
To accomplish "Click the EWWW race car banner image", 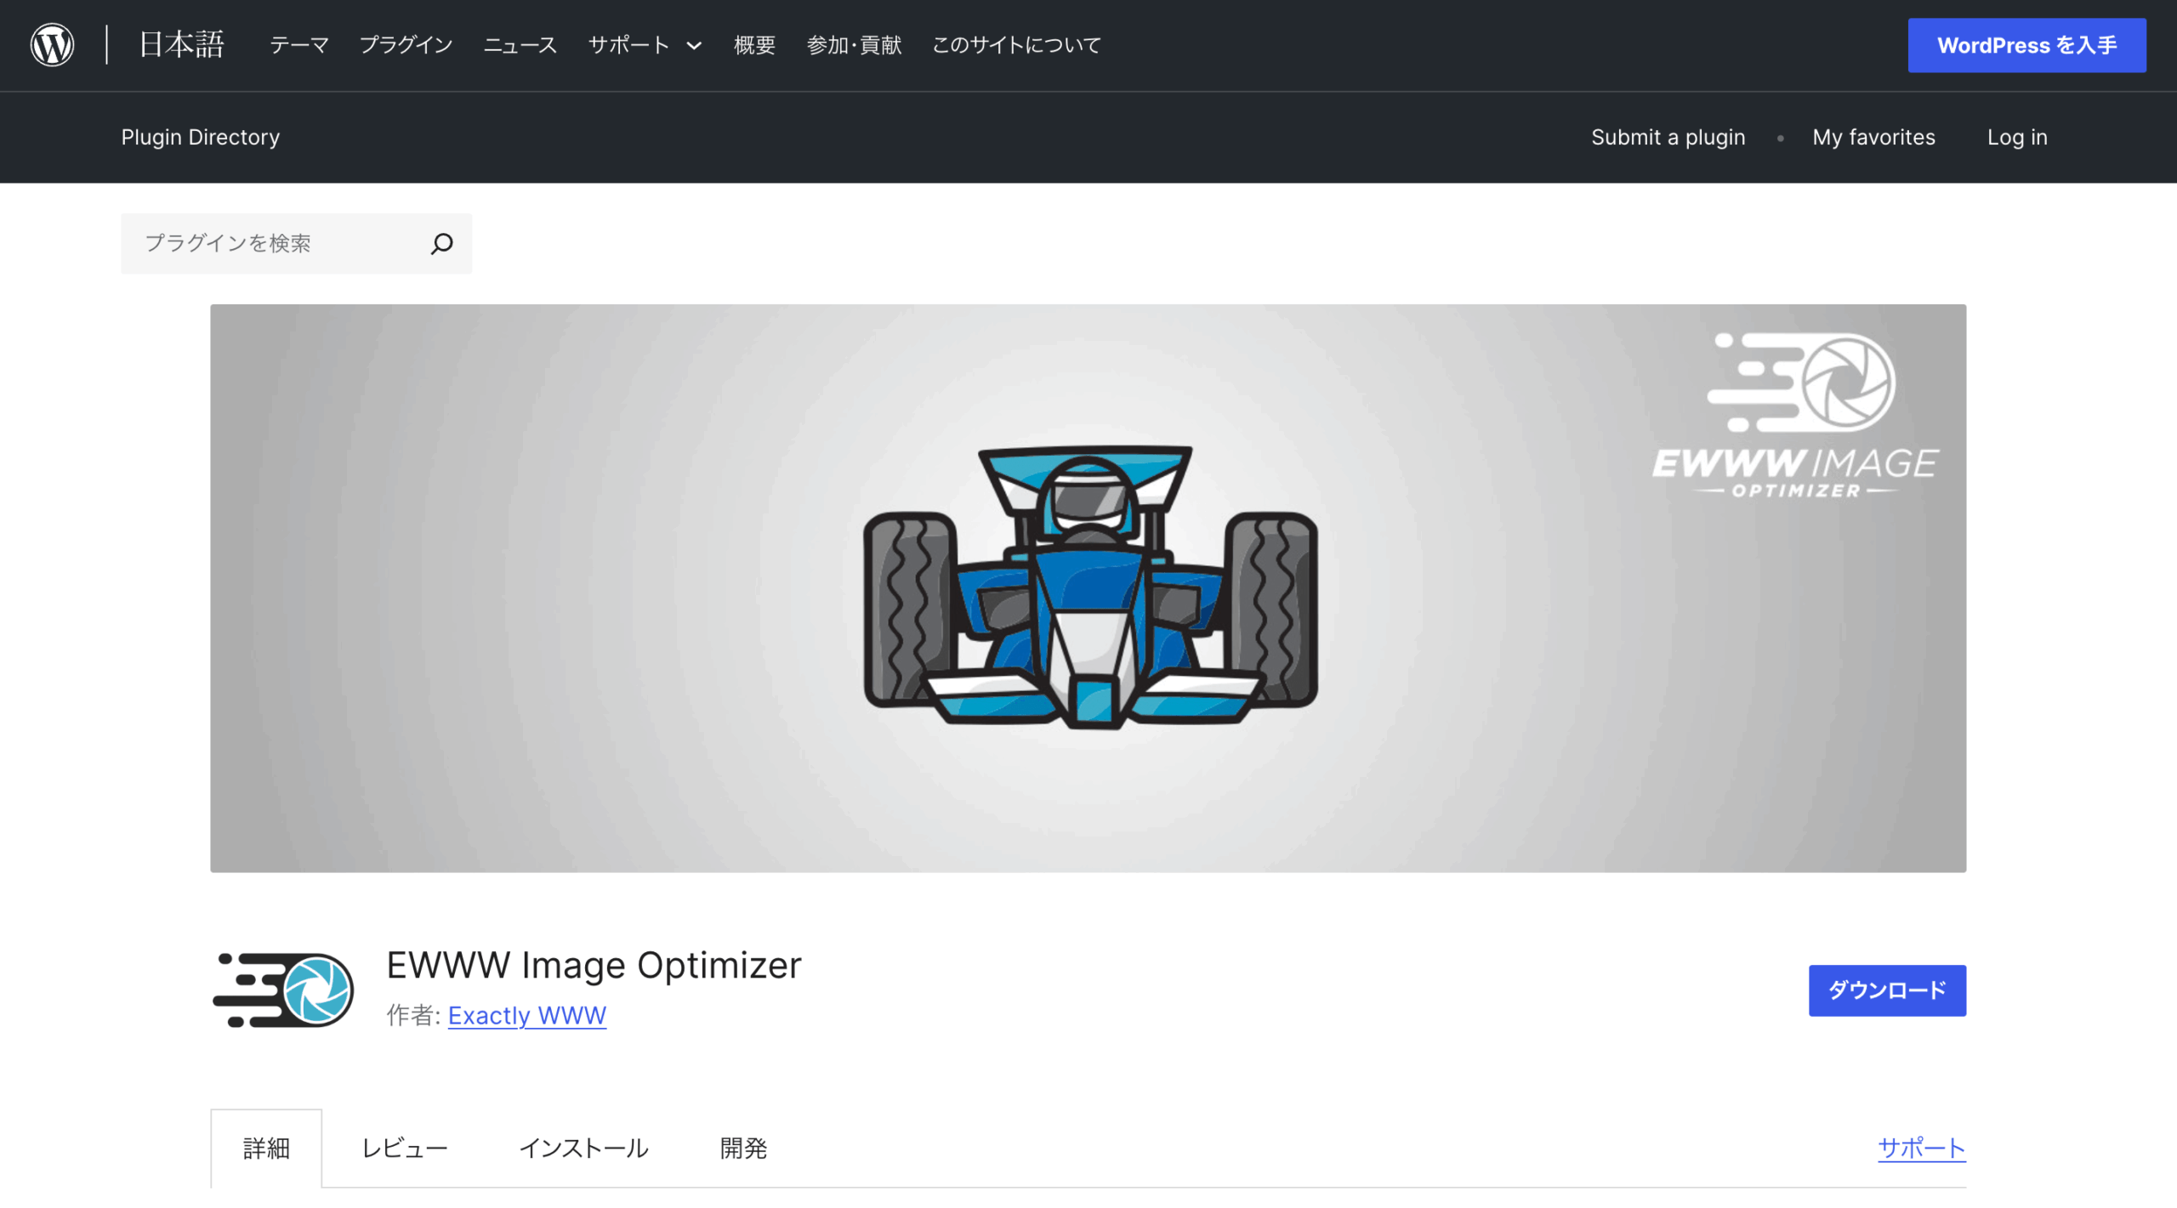I will pyautogui.click(x=1088, y=588).
